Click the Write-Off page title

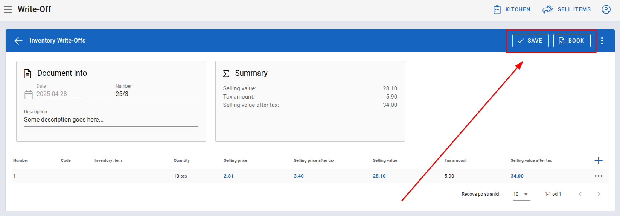point(34,9)
